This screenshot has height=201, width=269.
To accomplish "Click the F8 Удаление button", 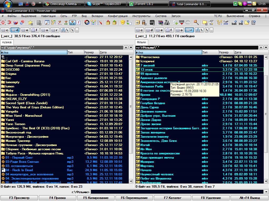I will point(211,198).
